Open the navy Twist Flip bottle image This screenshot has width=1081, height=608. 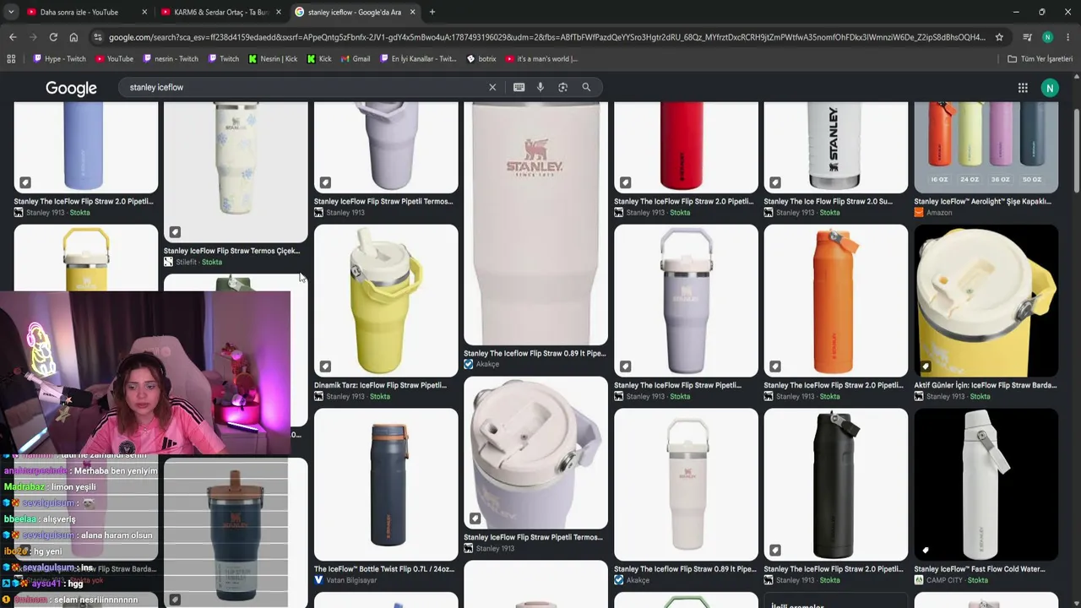click(386, 485)
